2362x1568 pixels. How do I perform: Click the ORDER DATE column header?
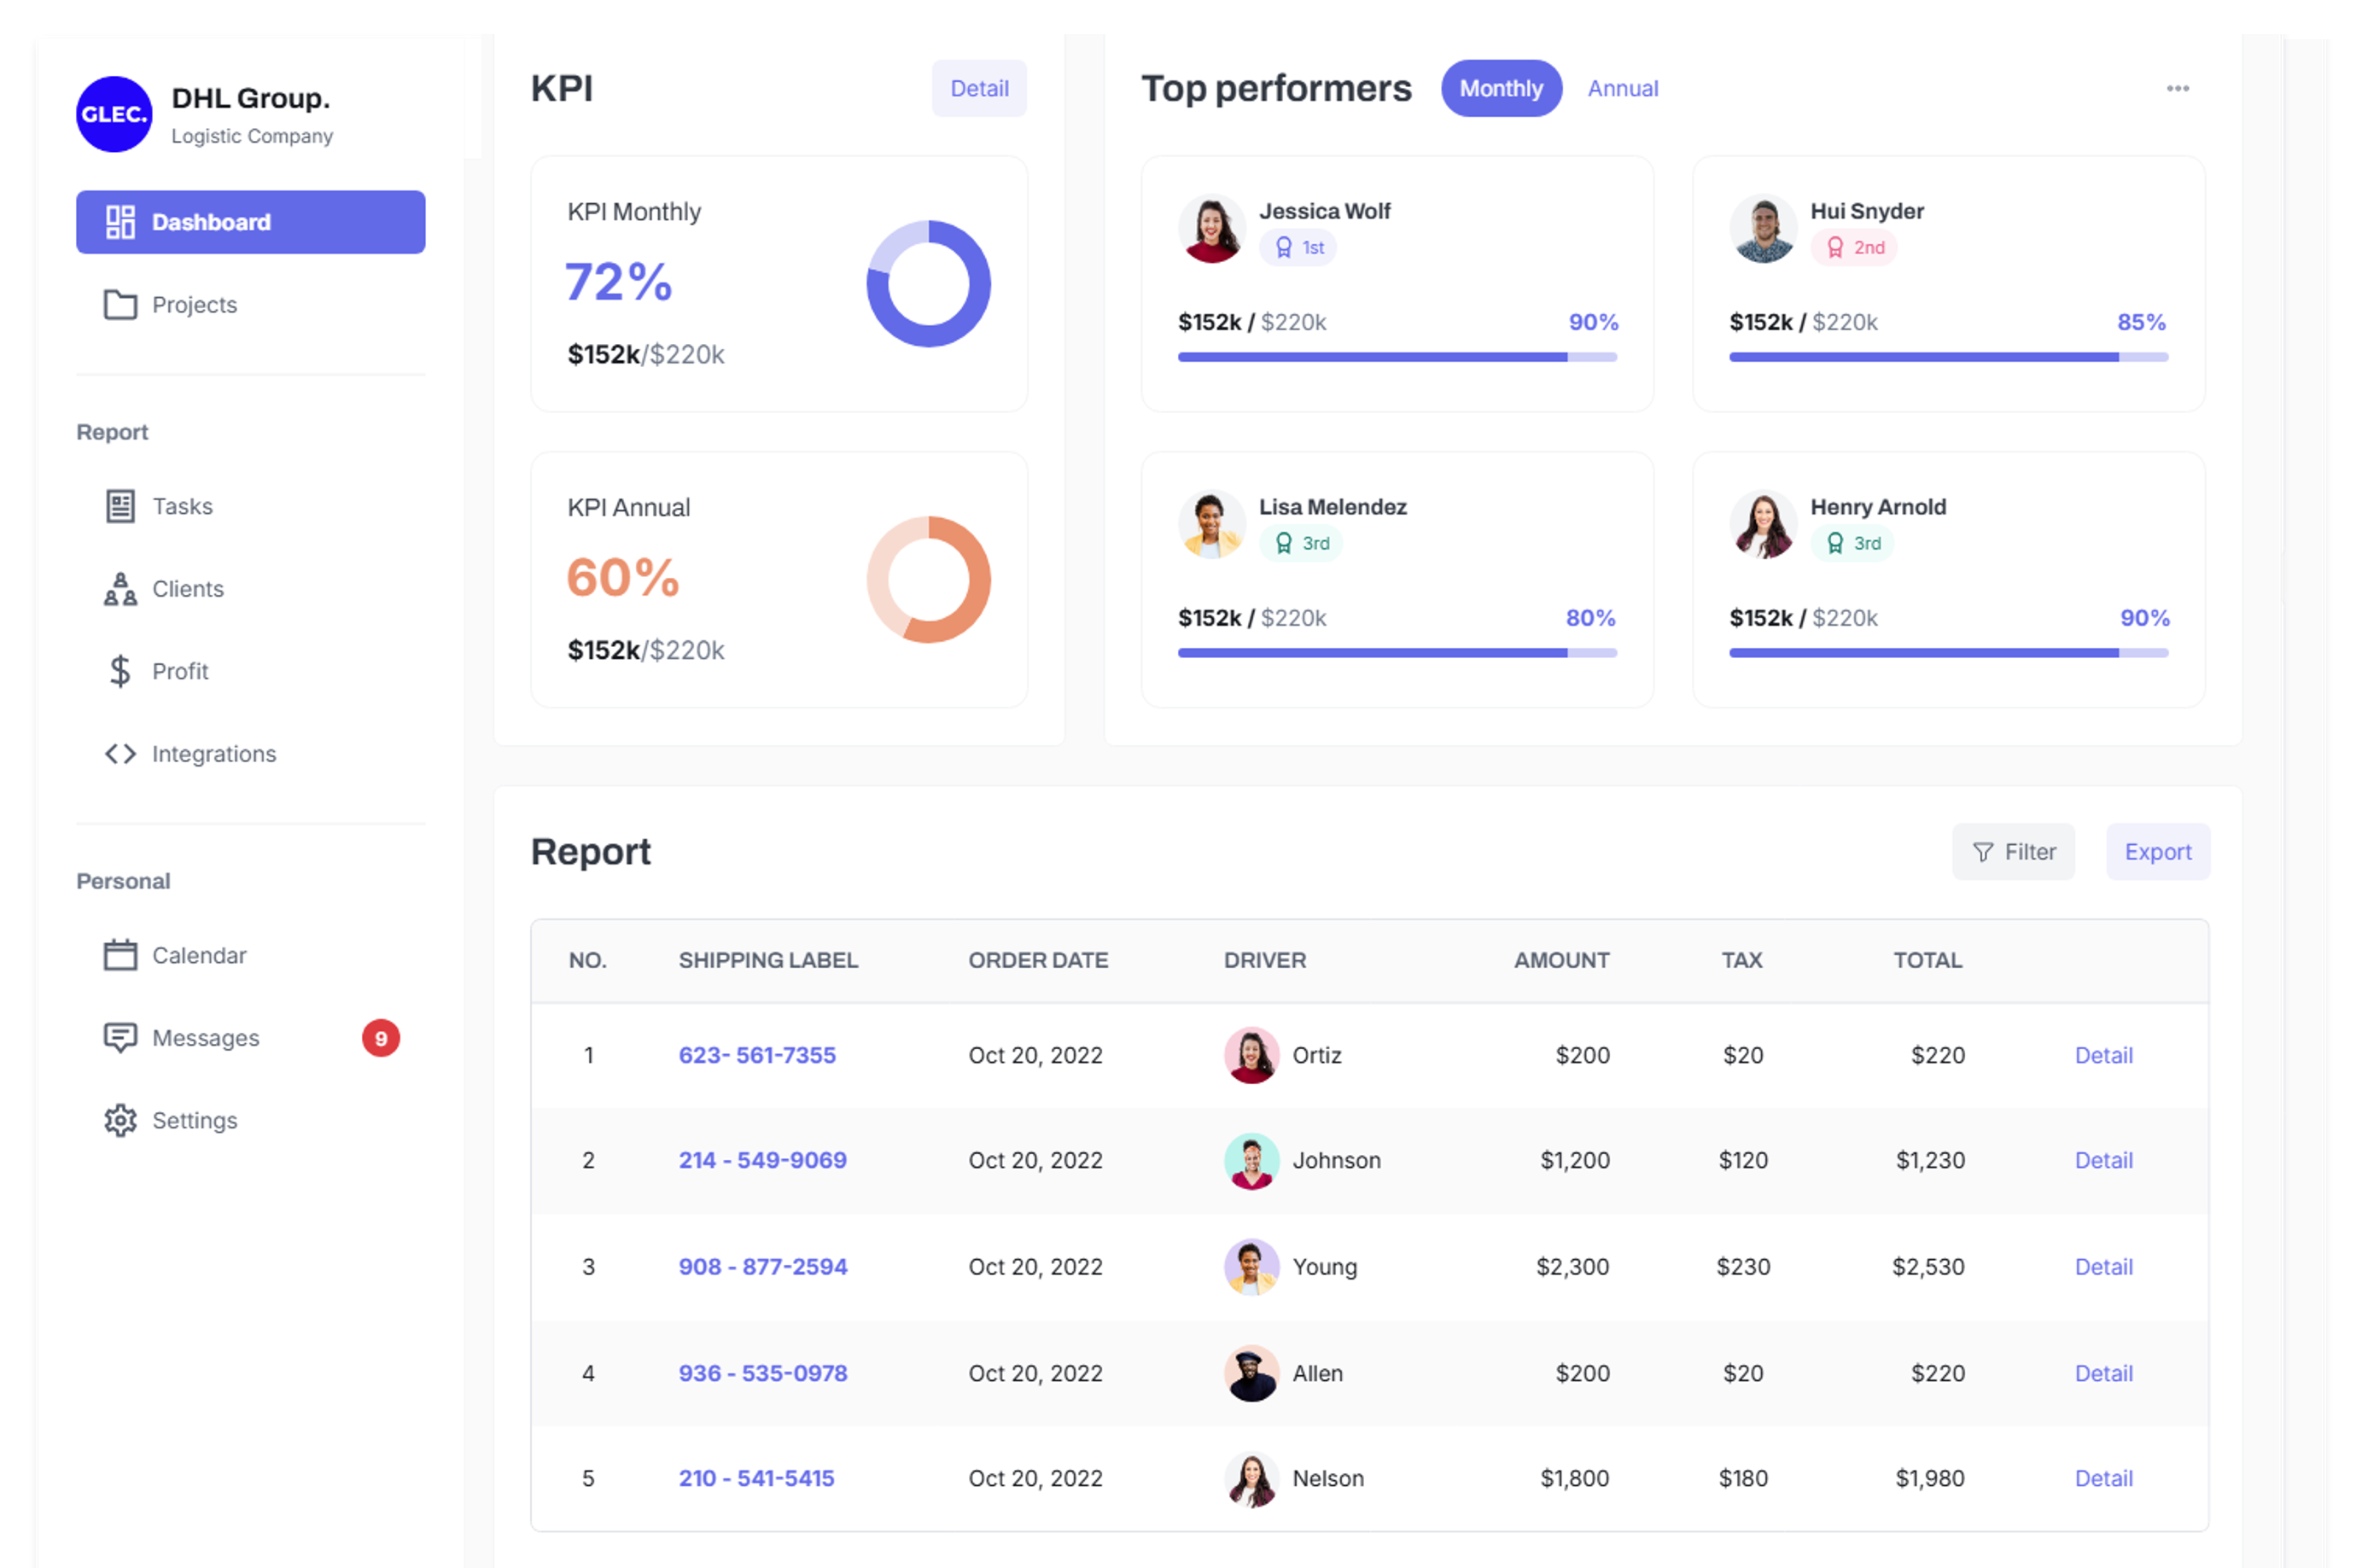[1038, 960]
